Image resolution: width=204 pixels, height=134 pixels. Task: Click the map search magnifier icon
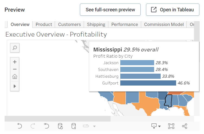15,48
